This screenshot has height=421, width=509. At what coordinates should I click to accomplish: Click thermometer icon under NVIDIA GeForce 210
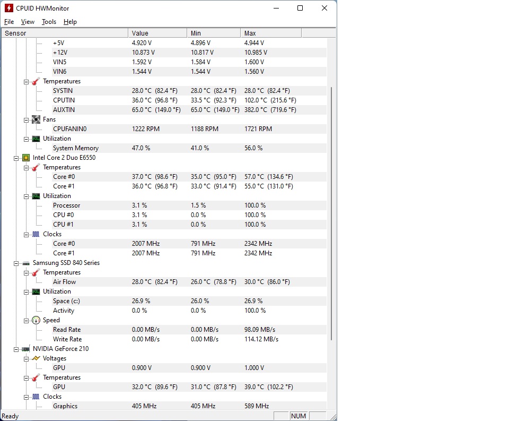36,378
